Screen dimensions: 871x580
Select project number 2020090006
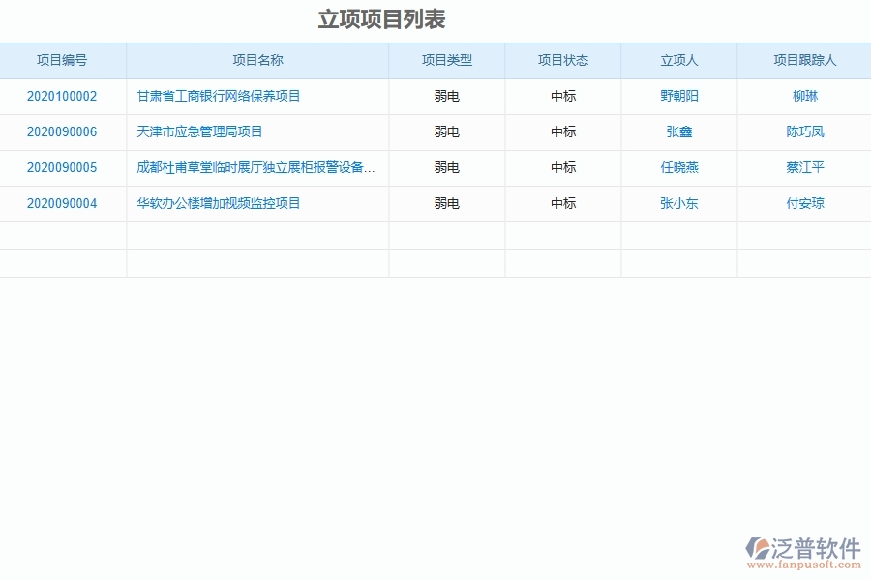coord(64,131)
